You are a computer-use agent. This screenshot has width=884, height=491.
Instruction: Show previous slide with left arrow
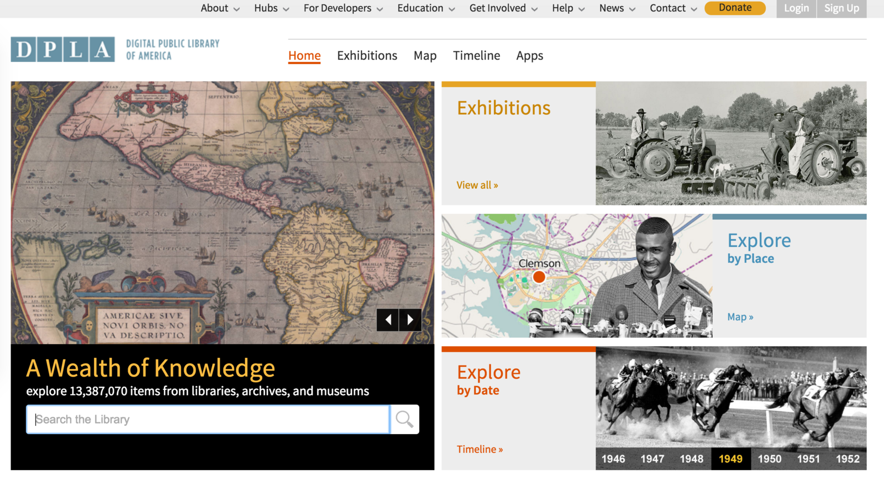point(388,320)
